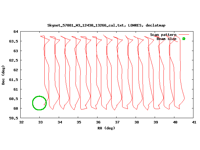Click y-axis tick label 64
Viewport: 200px width, 150px height.
pos(16,32)
